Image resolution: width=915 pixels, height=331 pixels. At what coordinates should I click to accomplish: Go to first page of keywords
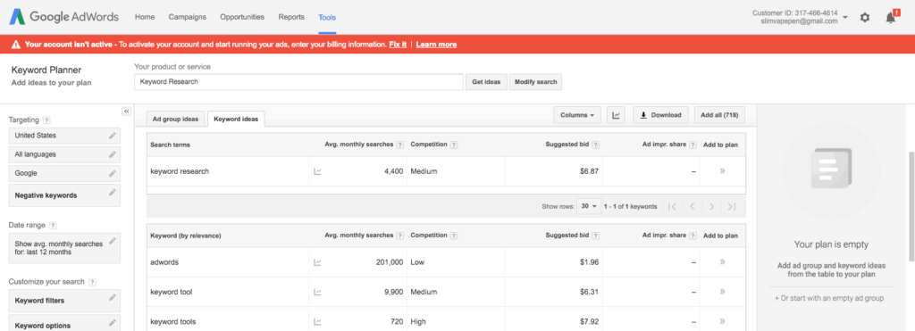pyautogui.click(x=672, y=206)
